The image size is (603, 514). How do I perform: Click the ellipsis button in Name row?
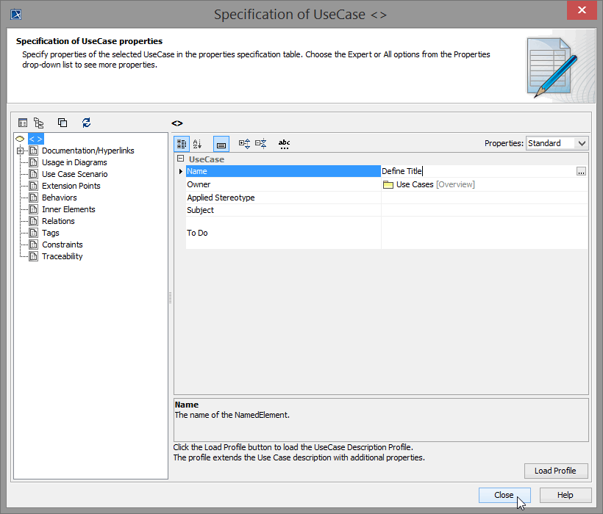581,171
